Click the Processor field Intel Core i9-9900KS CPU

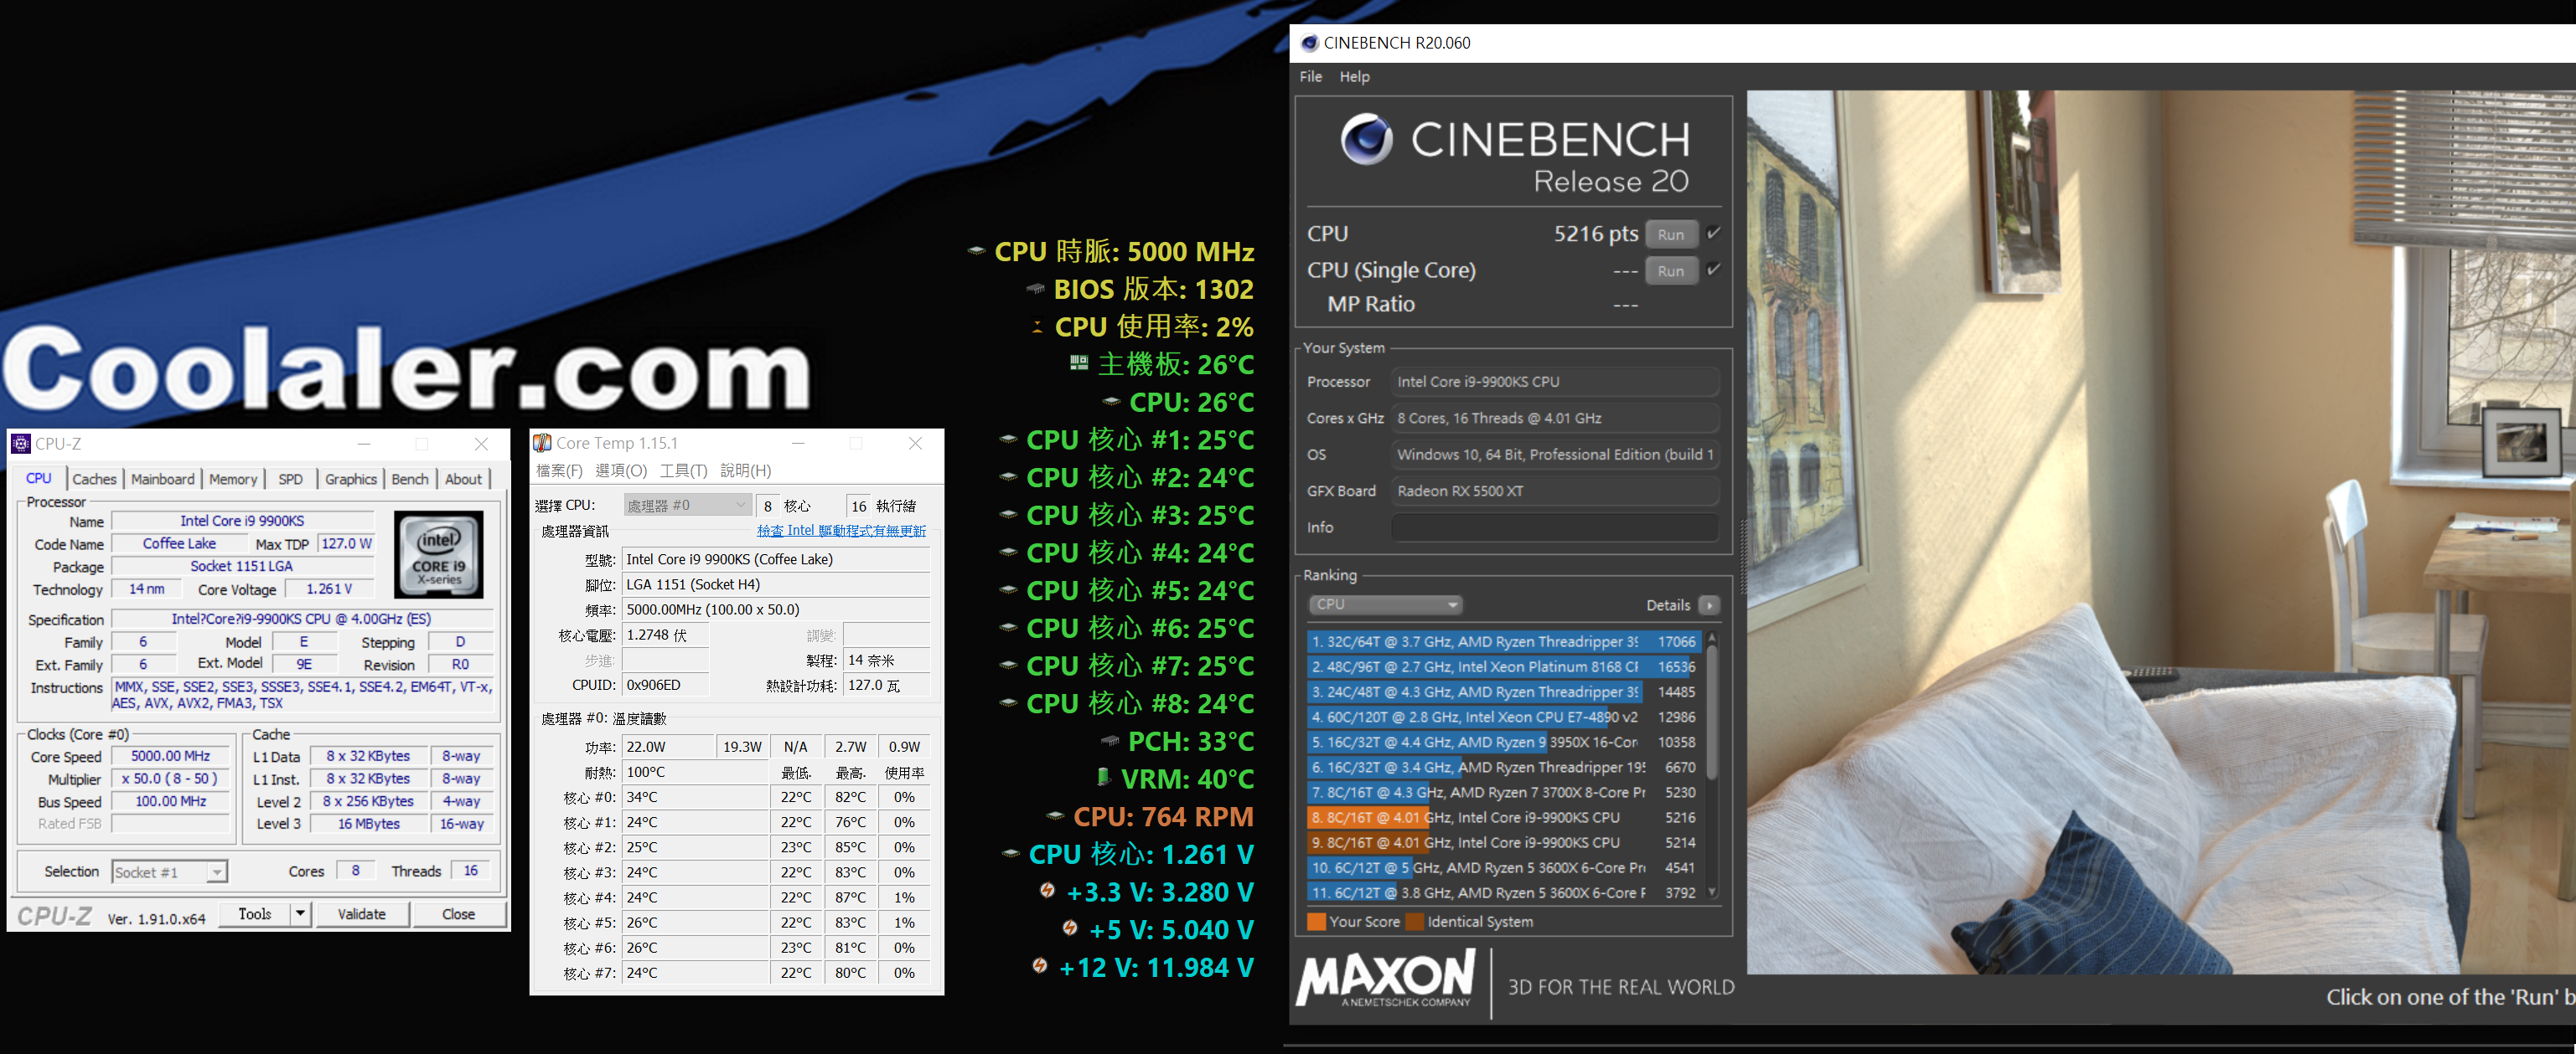coord(1555,382)
